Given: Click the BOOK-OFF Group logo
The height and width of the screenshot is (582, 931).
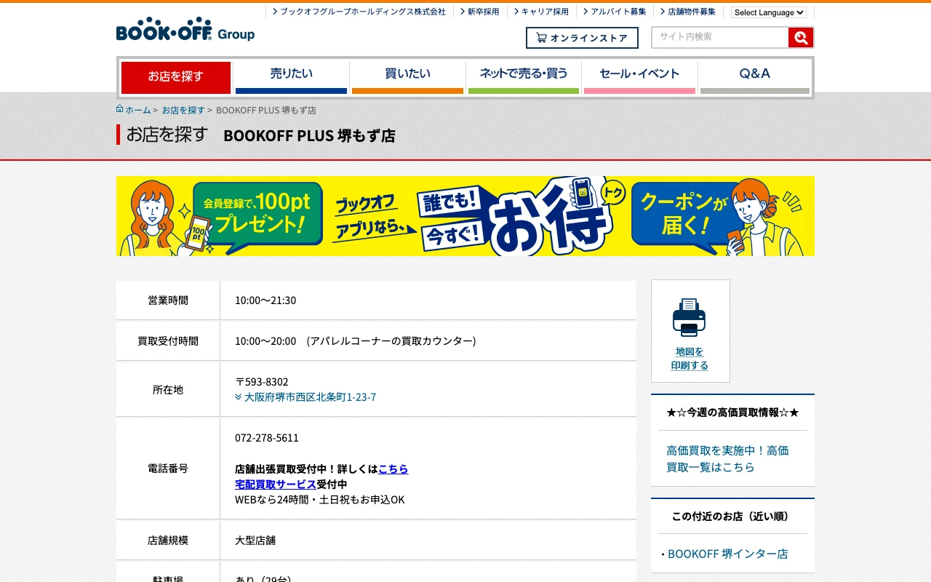Looking at the screenshot, I should click(x=185, y=29).
